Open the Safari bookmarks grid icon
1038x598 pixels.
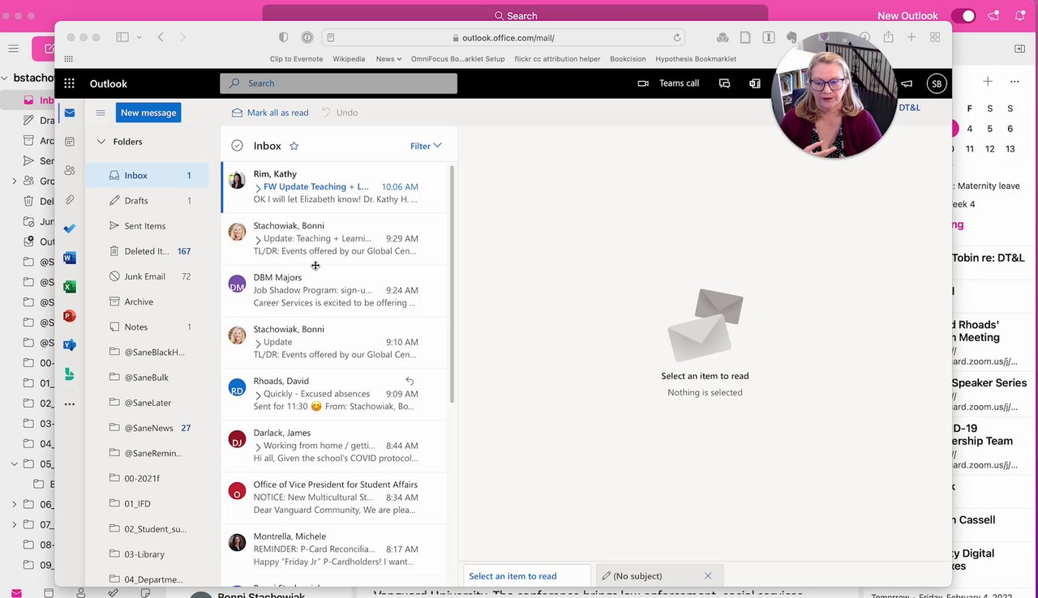[x=68, y=58]
